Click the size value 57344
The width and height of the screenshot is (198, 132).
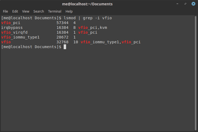pyautogui.click(x=62, y=23)
